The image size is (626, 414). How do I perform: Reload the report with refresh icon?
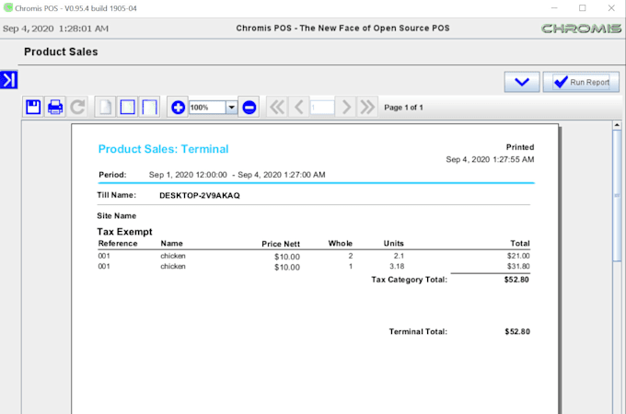[x=77, y=107]
